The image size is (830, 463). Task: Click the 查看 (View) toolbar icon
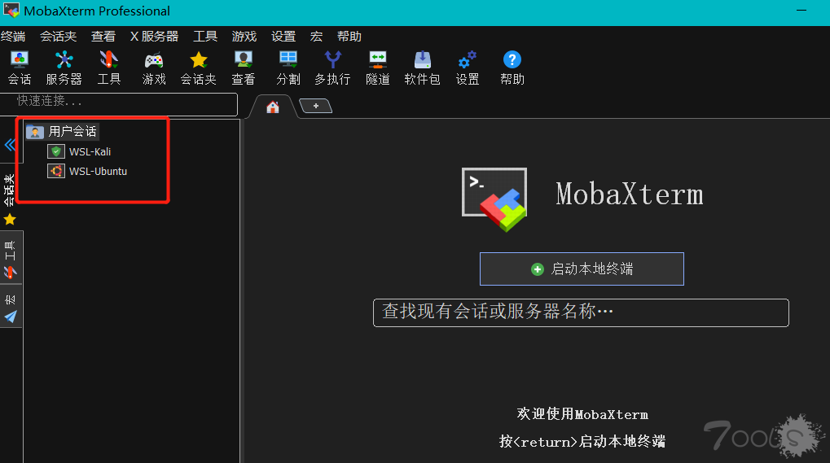click(244, 68)
